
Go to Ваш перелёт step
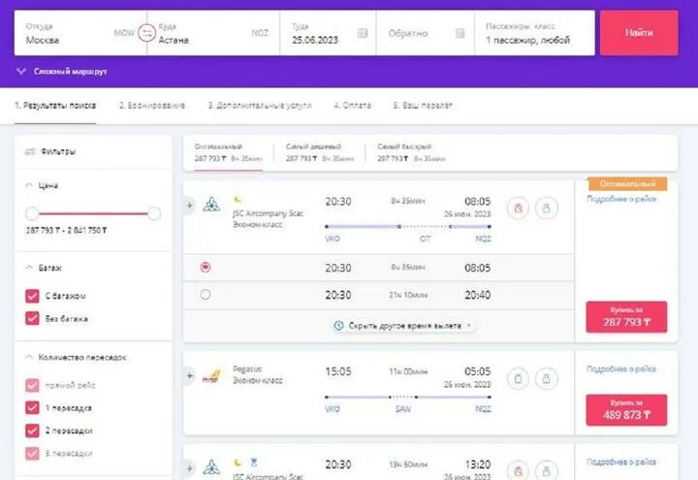pyautogui.click(x=423, y=106)
